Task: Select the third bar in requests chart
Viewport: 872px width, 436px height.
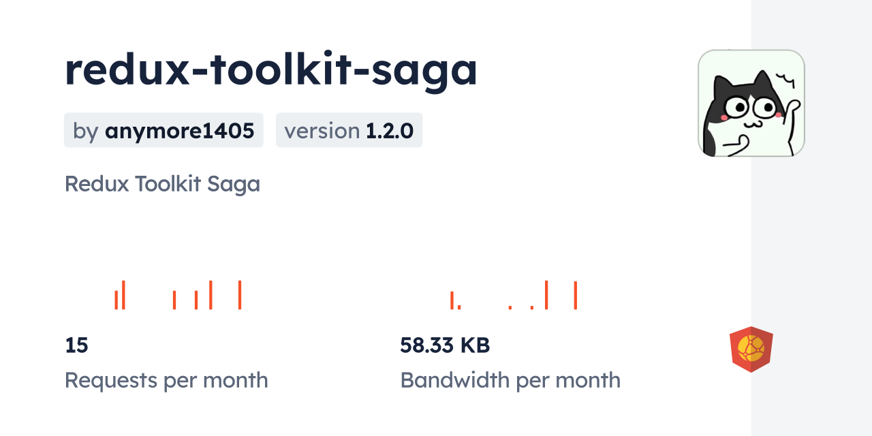Action: pos(174,300)
